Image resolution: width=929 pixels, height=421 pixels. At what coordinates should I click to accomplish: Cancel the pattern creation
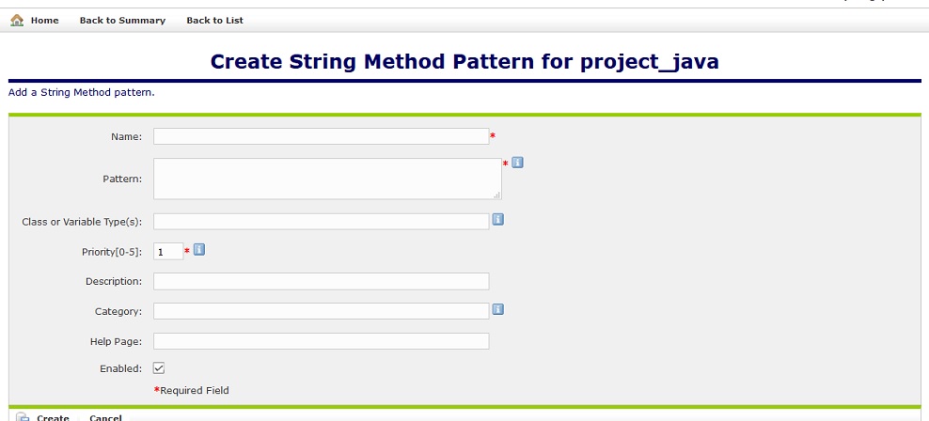[105, 417]
